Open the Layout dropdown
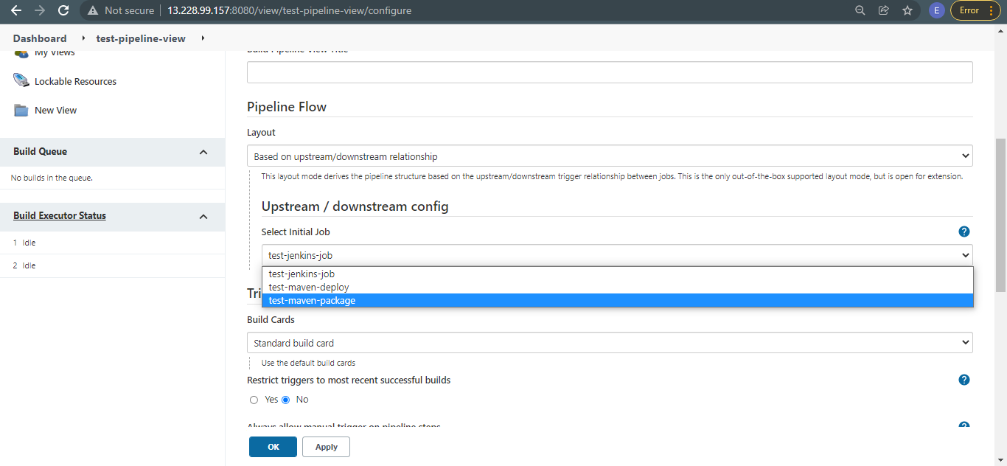 tap(610, 156)
